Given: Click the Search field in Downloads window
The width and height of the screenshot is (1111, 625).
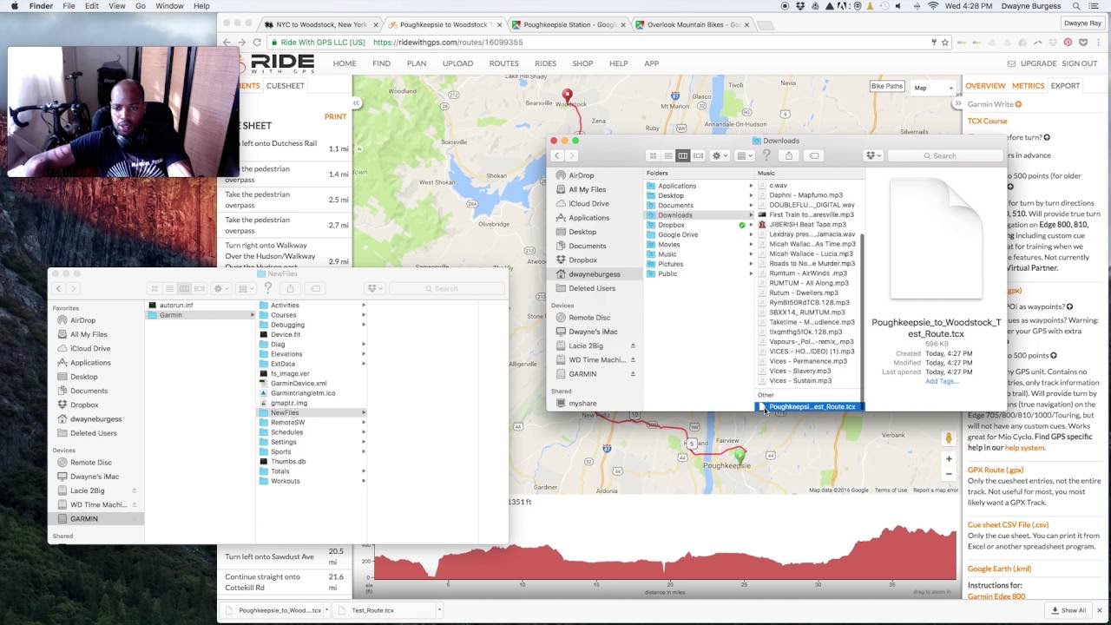Looking at the screenshot, I should click(944, 155).
